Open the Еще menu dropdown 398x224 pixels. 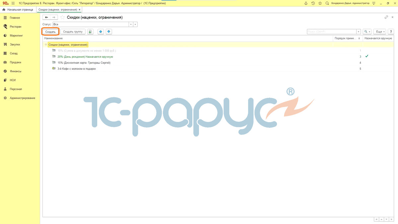coord(380,32)
